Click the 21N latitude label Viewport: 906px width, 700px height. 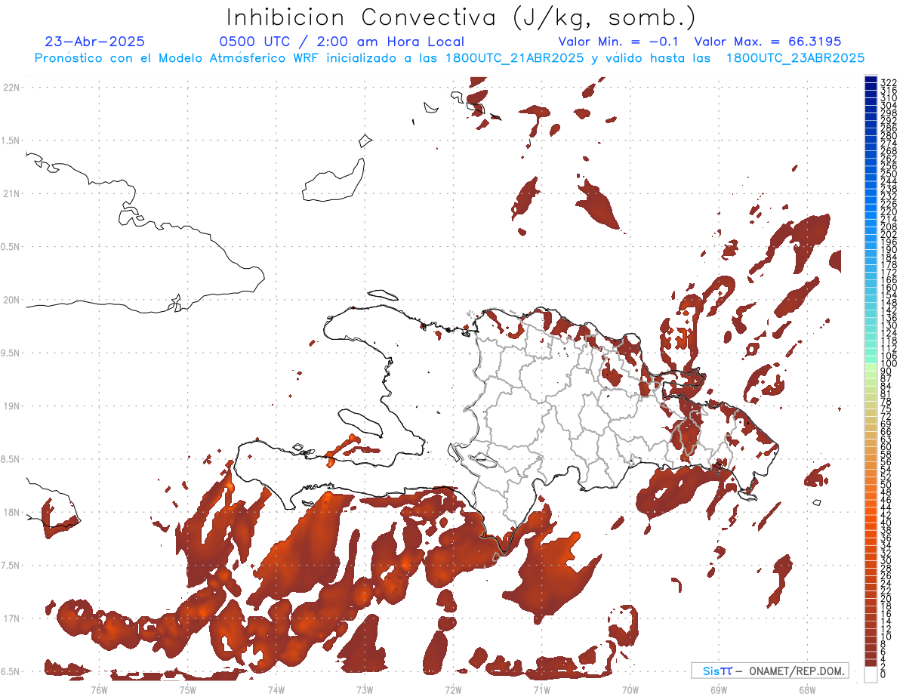(11, 194)
